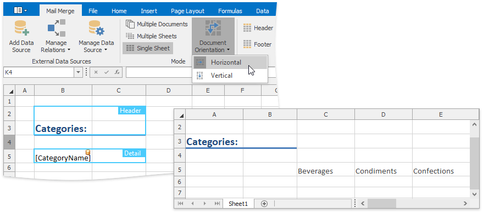Click the horizontal scrollbar thumb
This screenshot has width=483, height=213.
[x=381, y=204]
